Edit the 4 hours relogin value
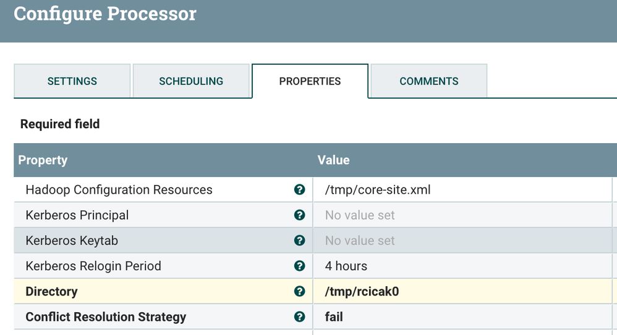This screenshot has height=335, width=617. [x=346, y=266]
